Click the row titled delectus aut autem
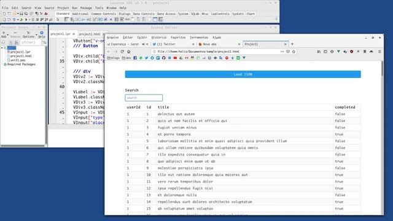The image size is (393, 221). (x=243, y=114)
